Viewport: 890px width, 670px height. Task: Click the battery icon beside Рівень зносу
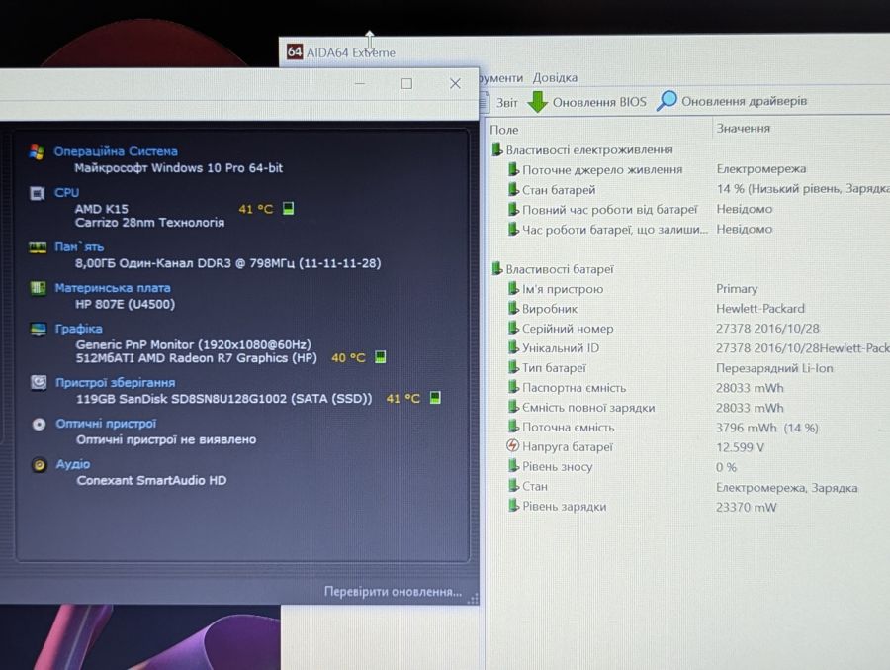tap(513, 466)
